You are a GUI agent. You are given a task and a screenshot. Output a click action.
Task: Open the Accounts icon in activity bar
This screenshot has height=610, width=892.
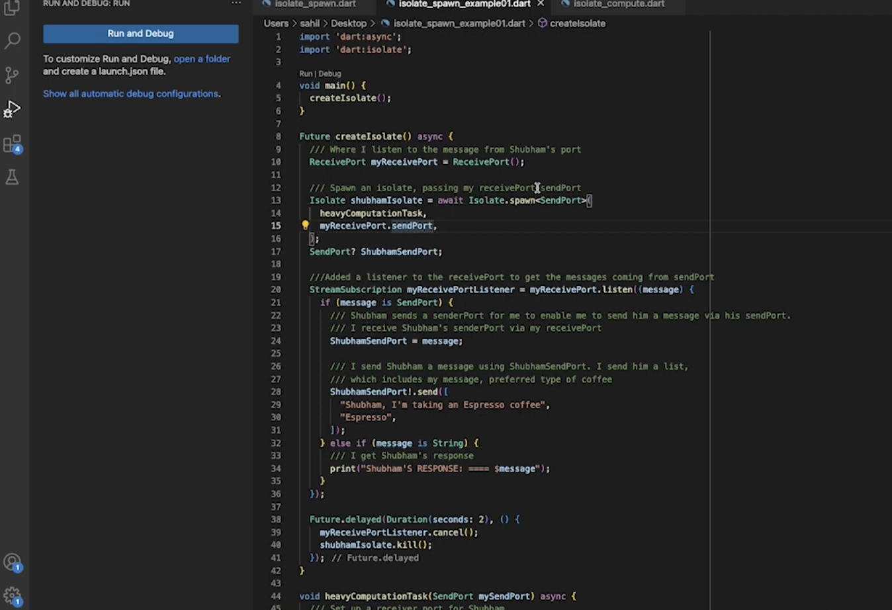[x=13, y=563]
